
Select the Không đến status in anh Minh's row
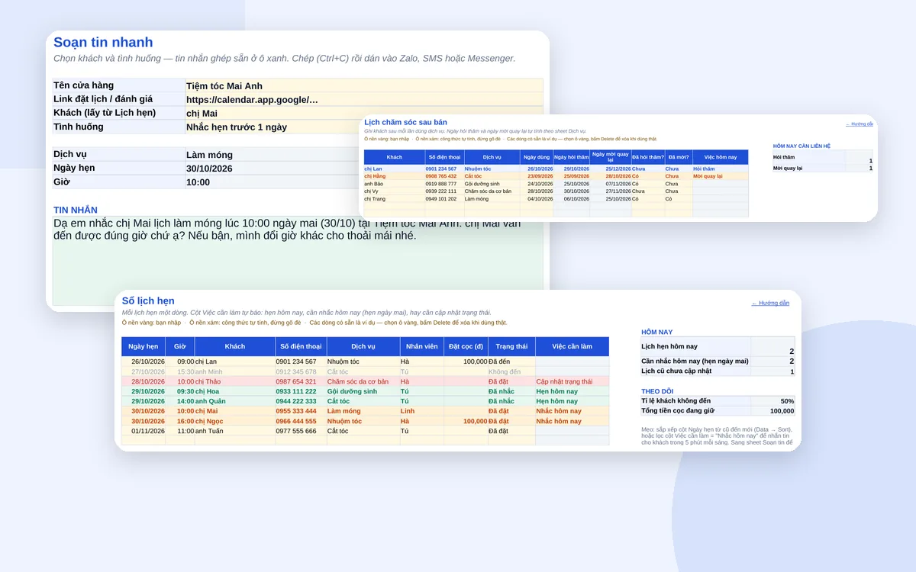point(511,371)
